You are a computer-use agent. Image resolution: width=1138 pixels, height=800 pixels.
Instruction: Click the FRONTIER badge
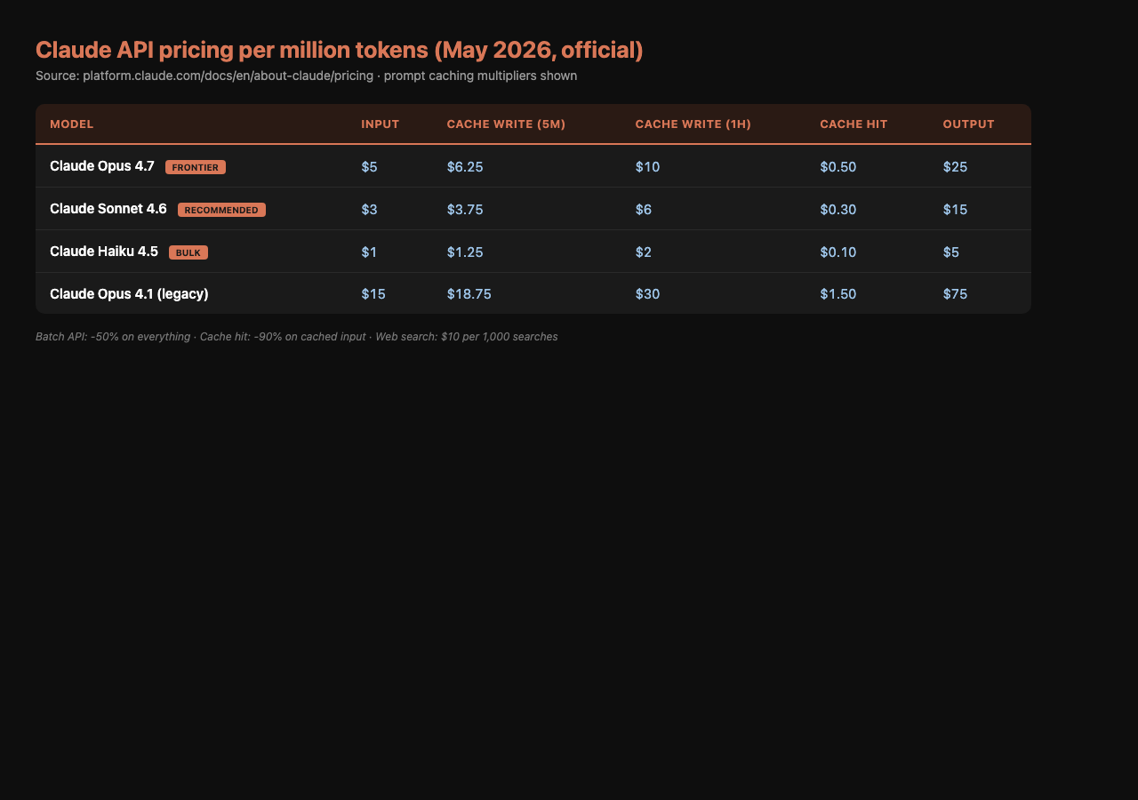[196, 167]
